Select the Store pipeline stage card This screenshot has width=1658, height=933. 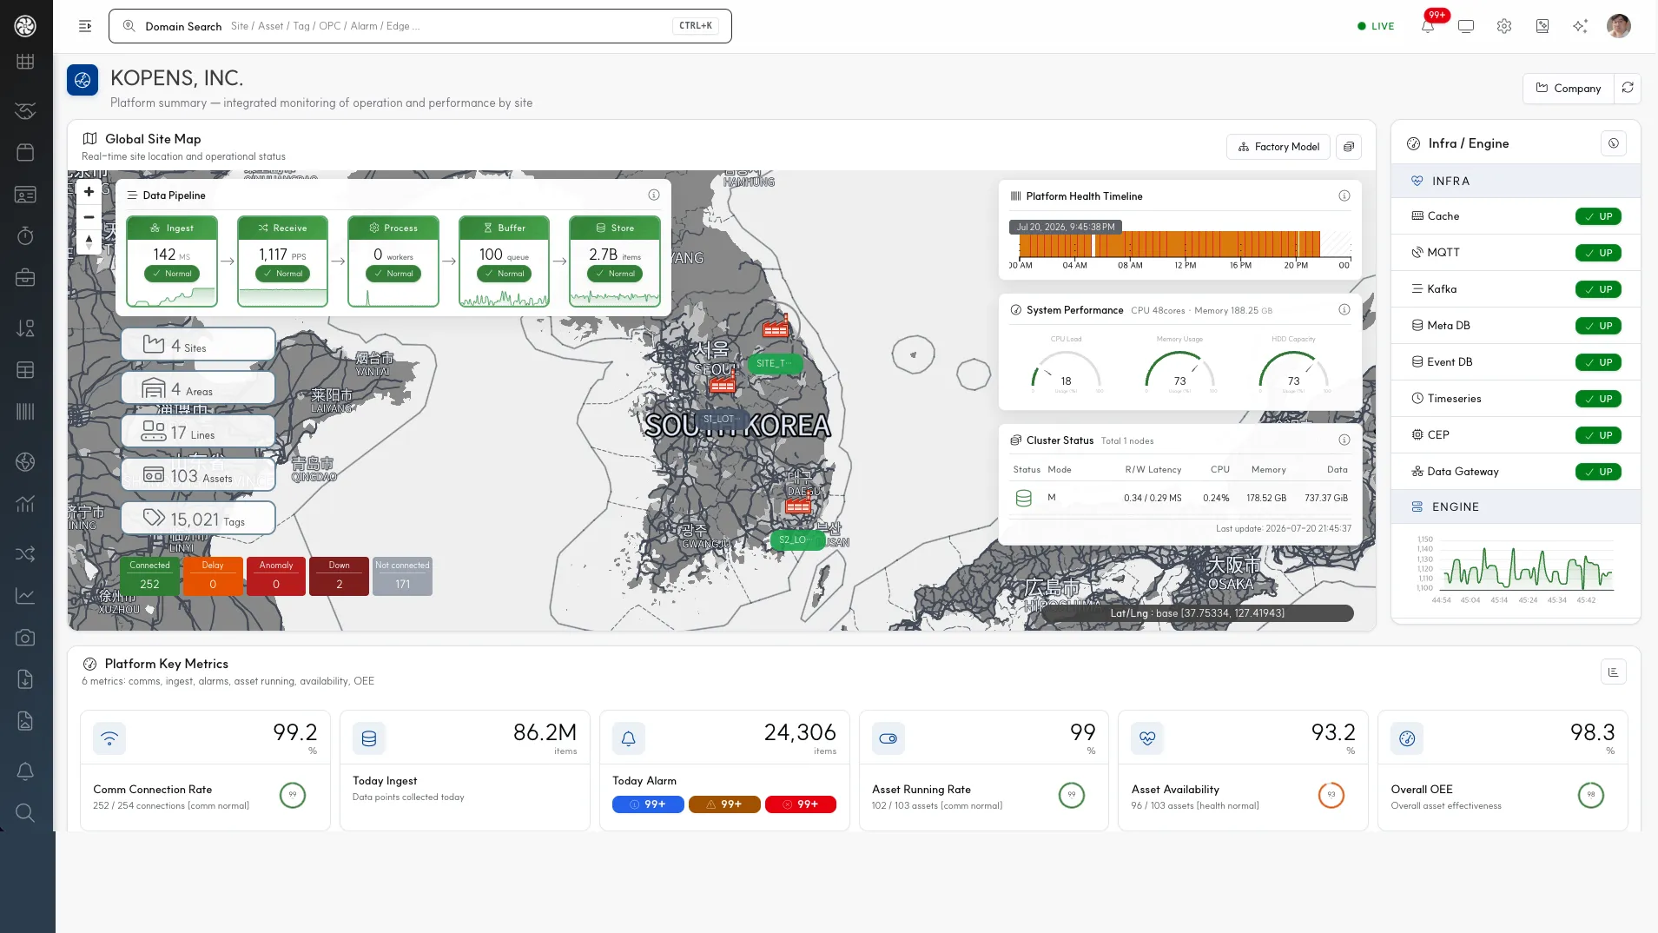point(615,261)
